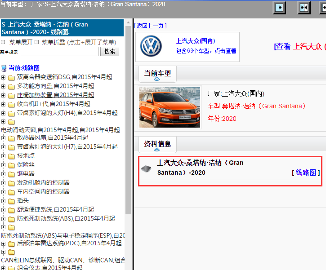Expand the 散热器风扇 tree node
The image size is (326, 270).
pos(3,138)
